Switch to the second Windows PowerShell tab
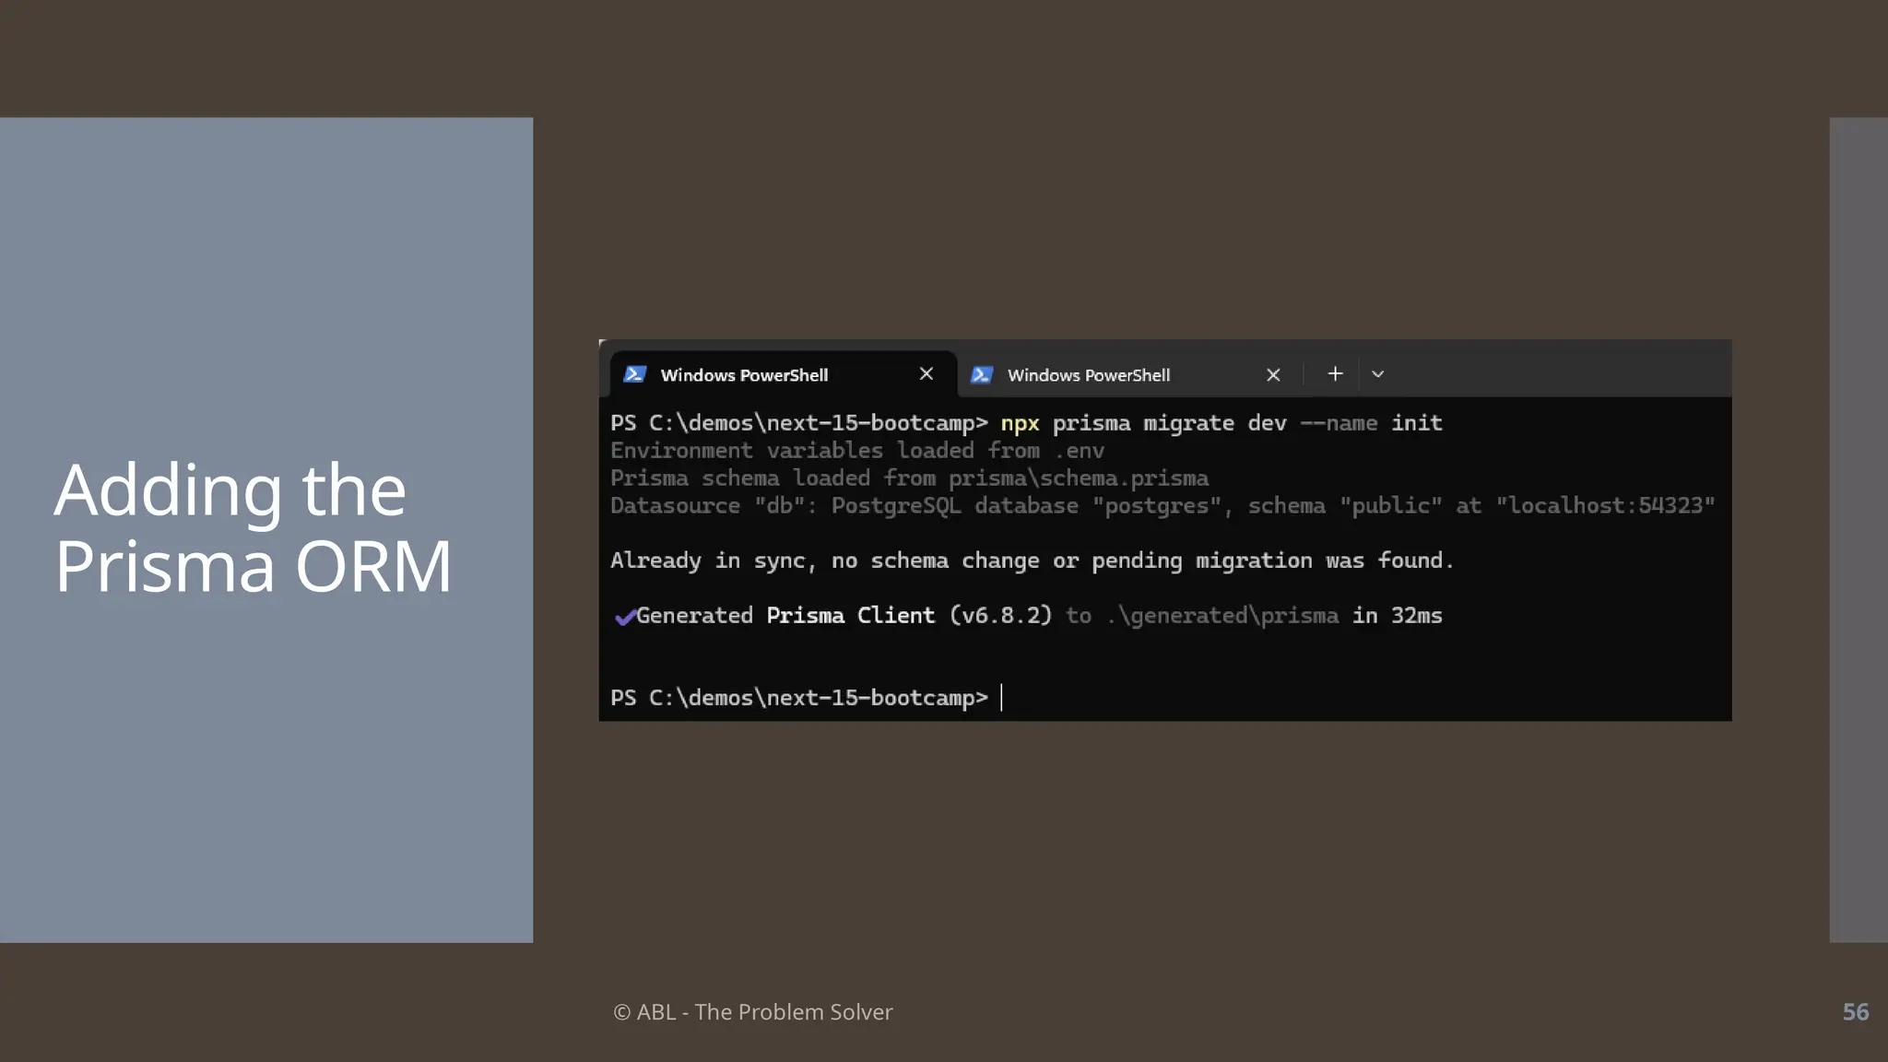This screenshot has width=1888, height=1062. pyautogui.click(x=1130, y=374)
